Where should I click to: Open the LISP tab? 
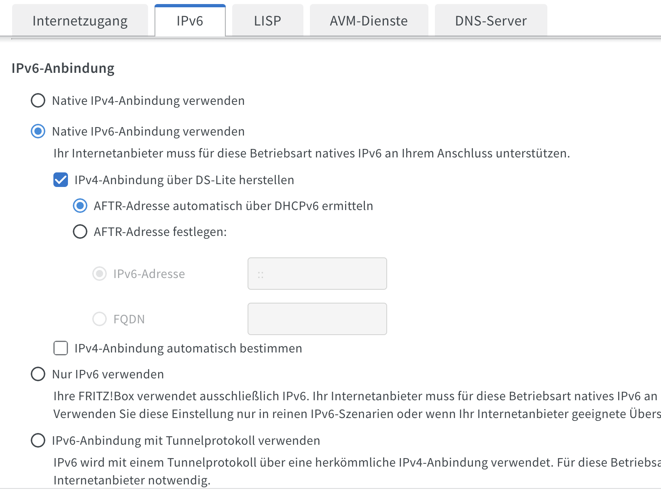(267, 21)
